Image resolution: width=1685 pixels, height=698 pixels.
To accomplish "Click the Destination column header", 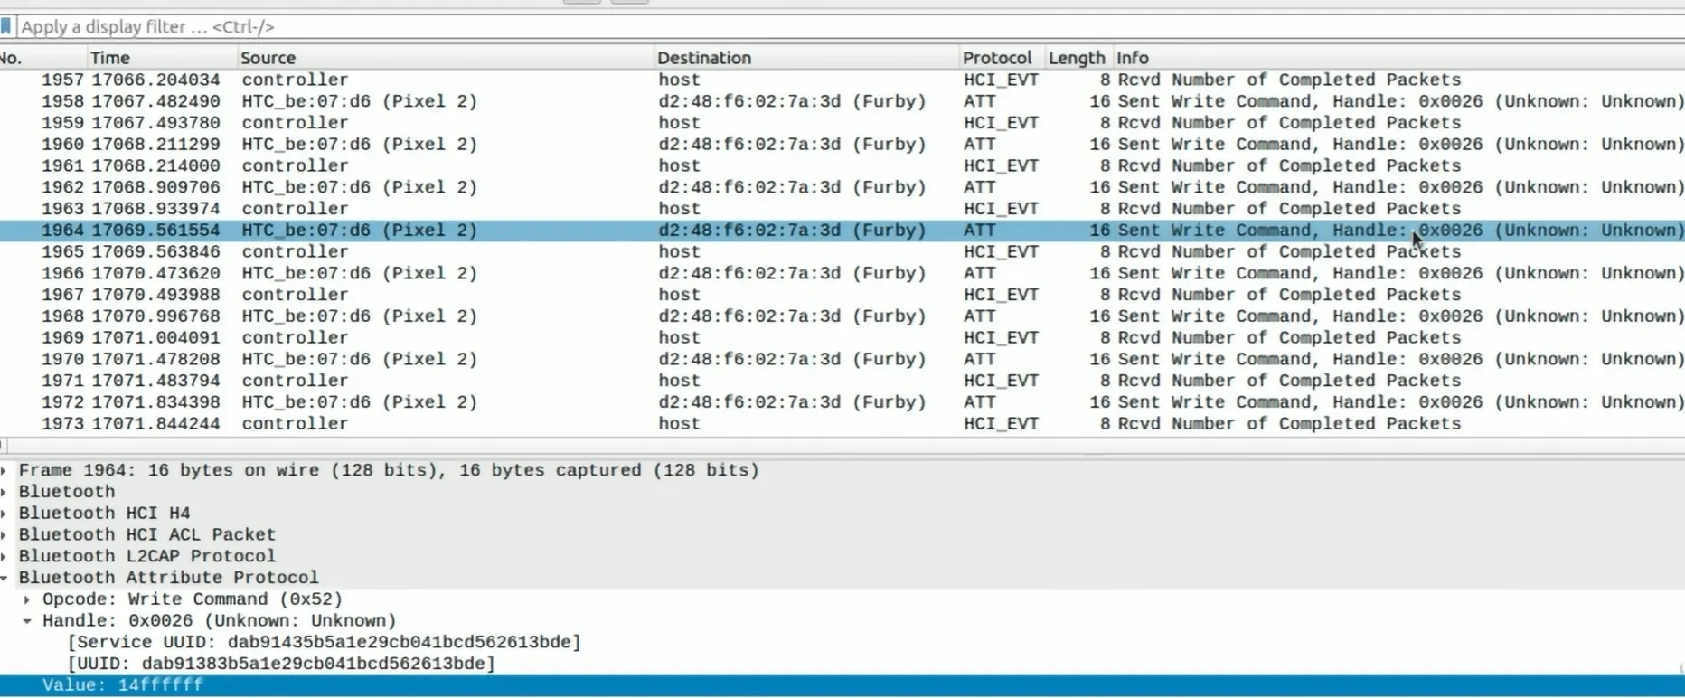I will [x=704, y=58].
